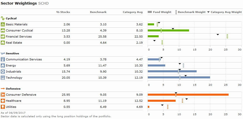Click the Sector Weightings title
This screenshot has height=119, width=243.
19,3
